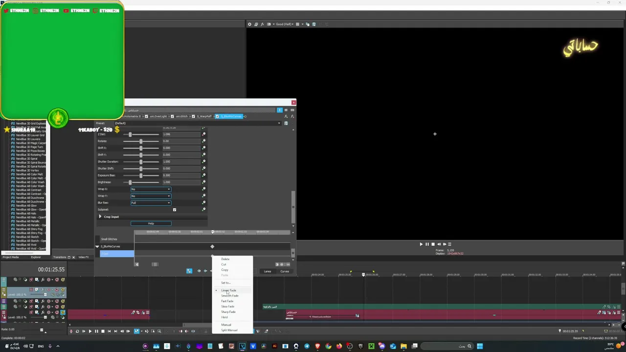Open the Blur Res dropdown

tap(151, 203)
